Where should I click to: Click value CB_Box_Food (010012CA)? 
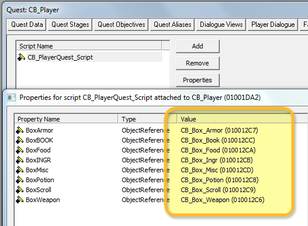[218, 150]
